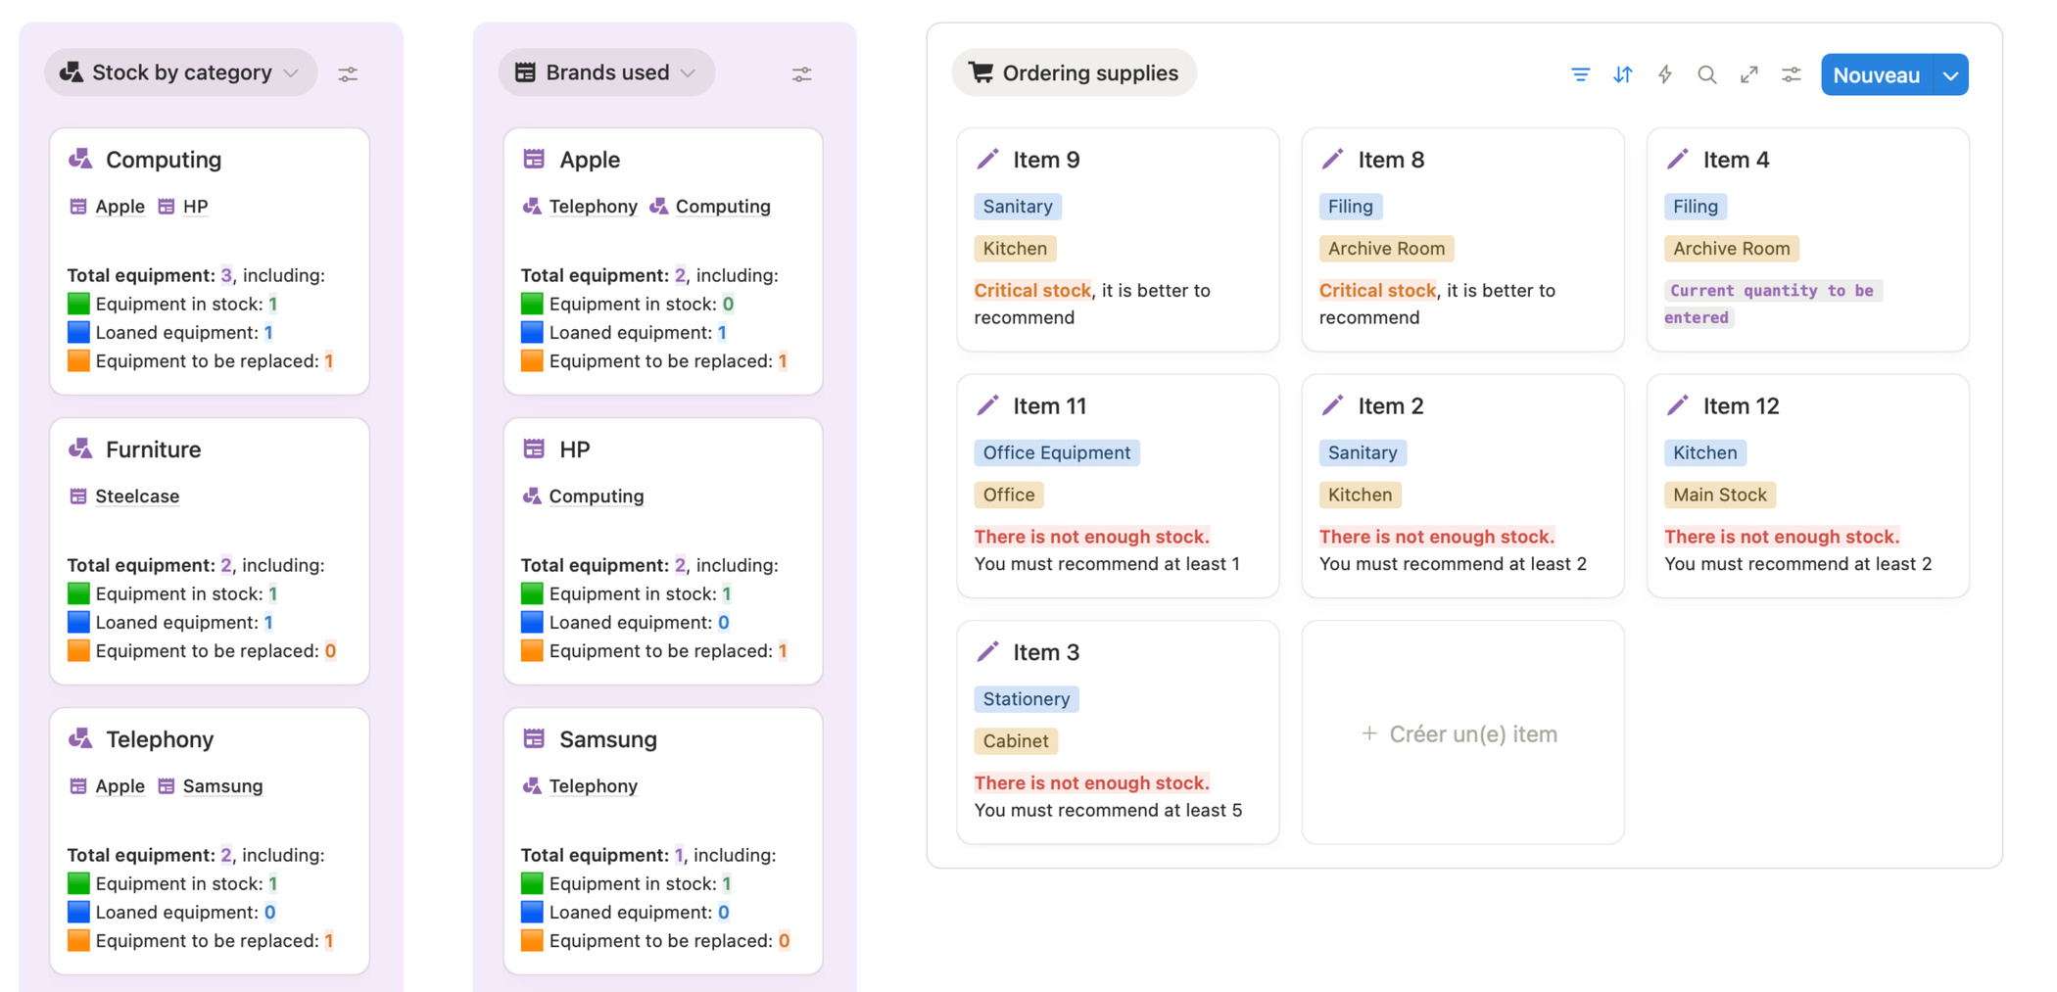This screenshot has height=992, width=2057.
Task: Open the Samsung link in Telephony card
Action: 222,786
